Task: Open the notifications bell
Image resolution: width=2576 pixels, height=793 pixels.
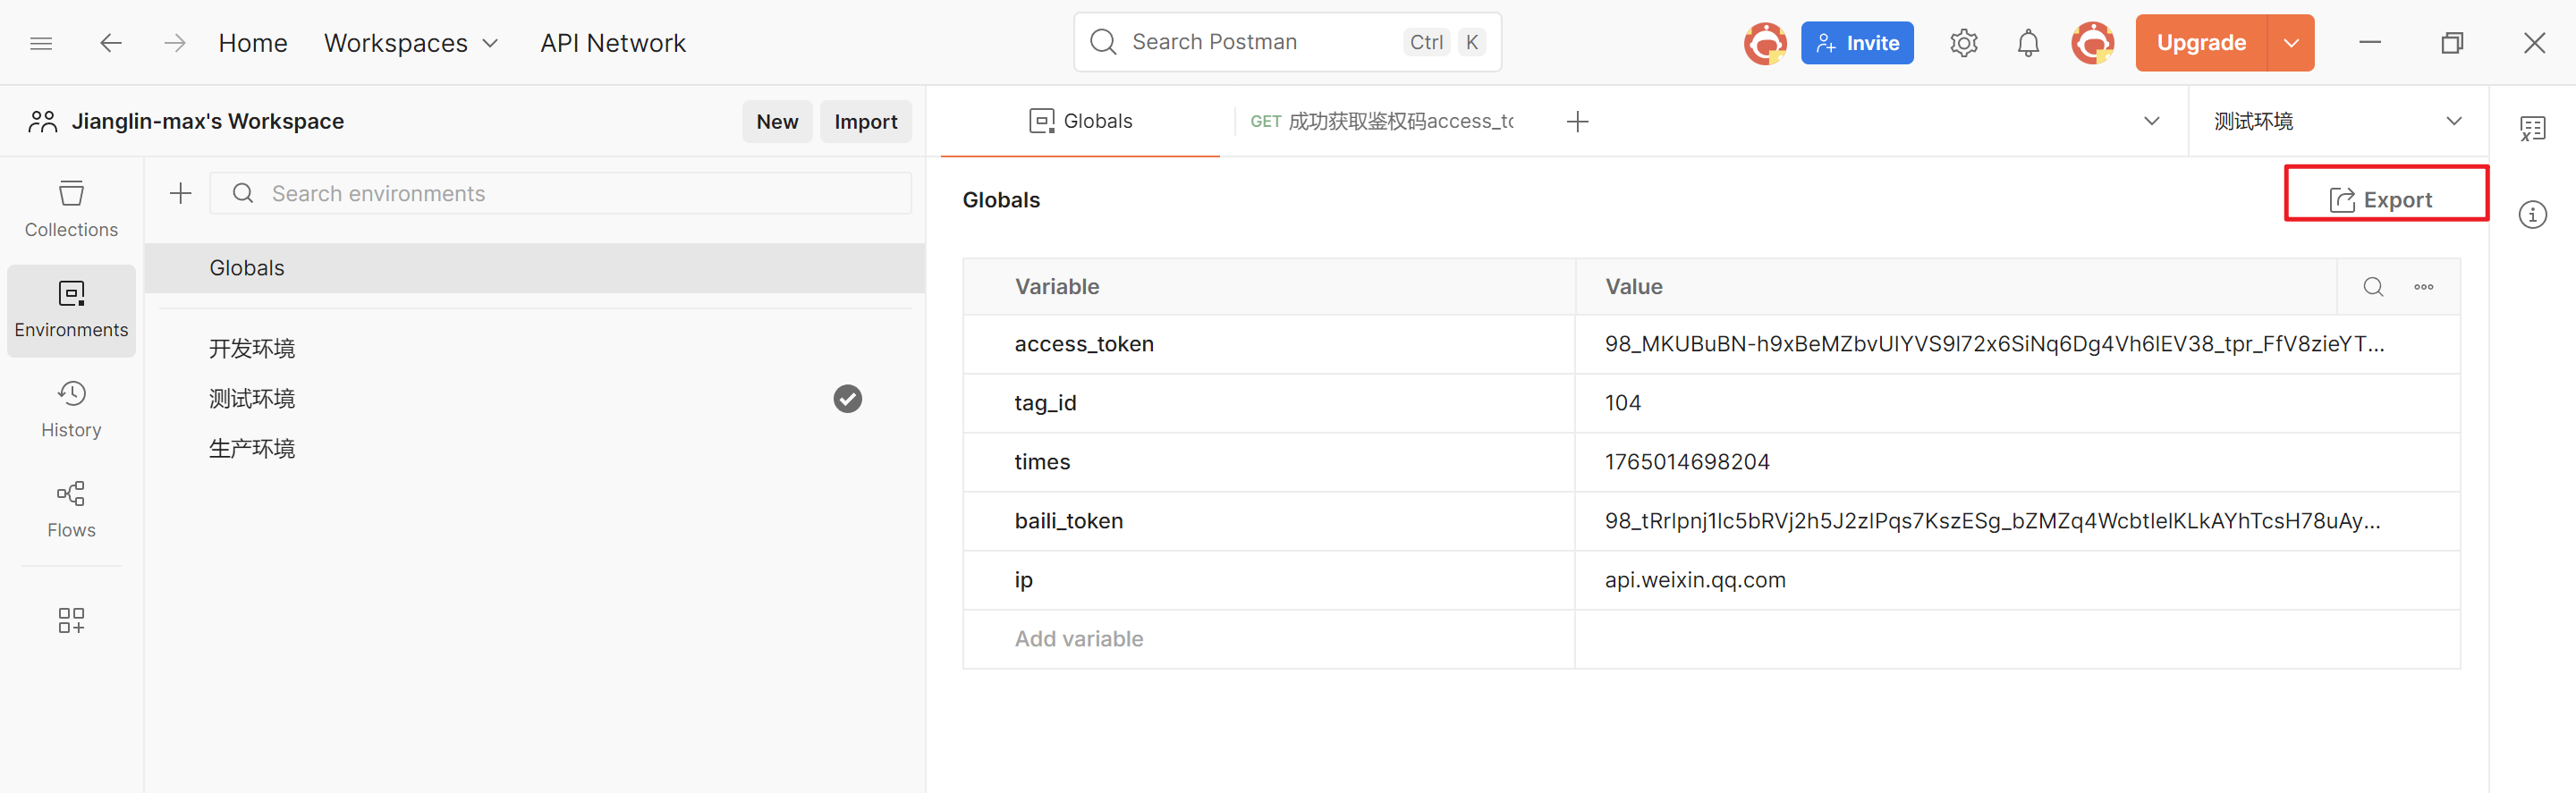Action: pos(2028,43)
